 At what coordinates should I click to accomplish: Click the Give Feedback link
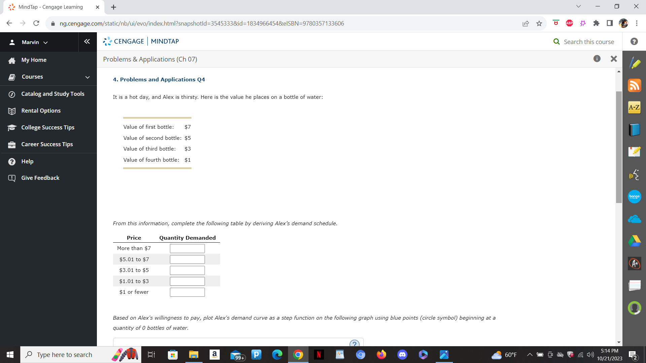point(40,178)
